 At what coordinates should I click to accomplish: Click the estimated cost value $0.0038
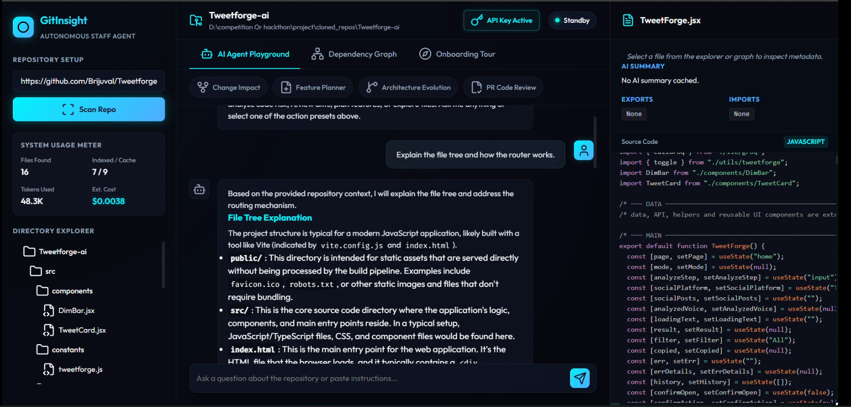(108, 201)
